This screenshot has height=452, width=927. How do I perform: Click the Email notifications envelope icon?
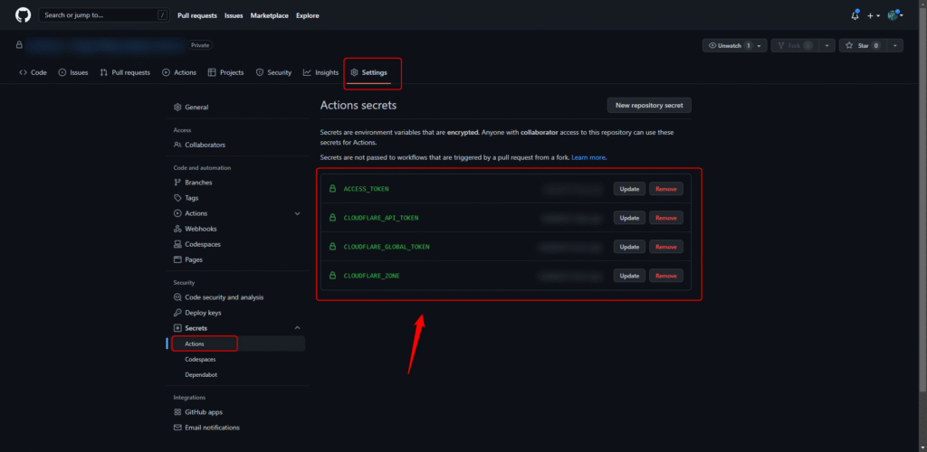coord(177,428)
